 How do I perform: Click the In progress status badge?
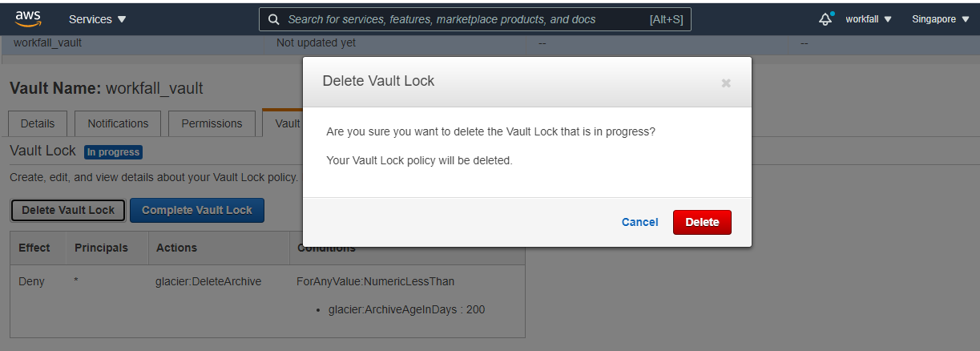113,152
